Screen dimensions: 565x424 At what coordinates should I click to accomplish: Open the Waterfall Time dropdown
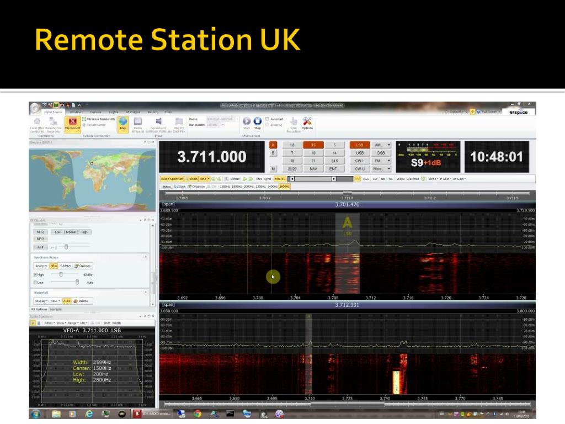pos(55,301)
